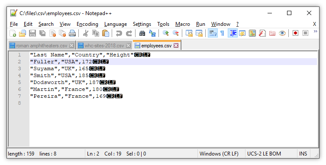
Task: Click the length : 159 status text
Action: (21, 154)
